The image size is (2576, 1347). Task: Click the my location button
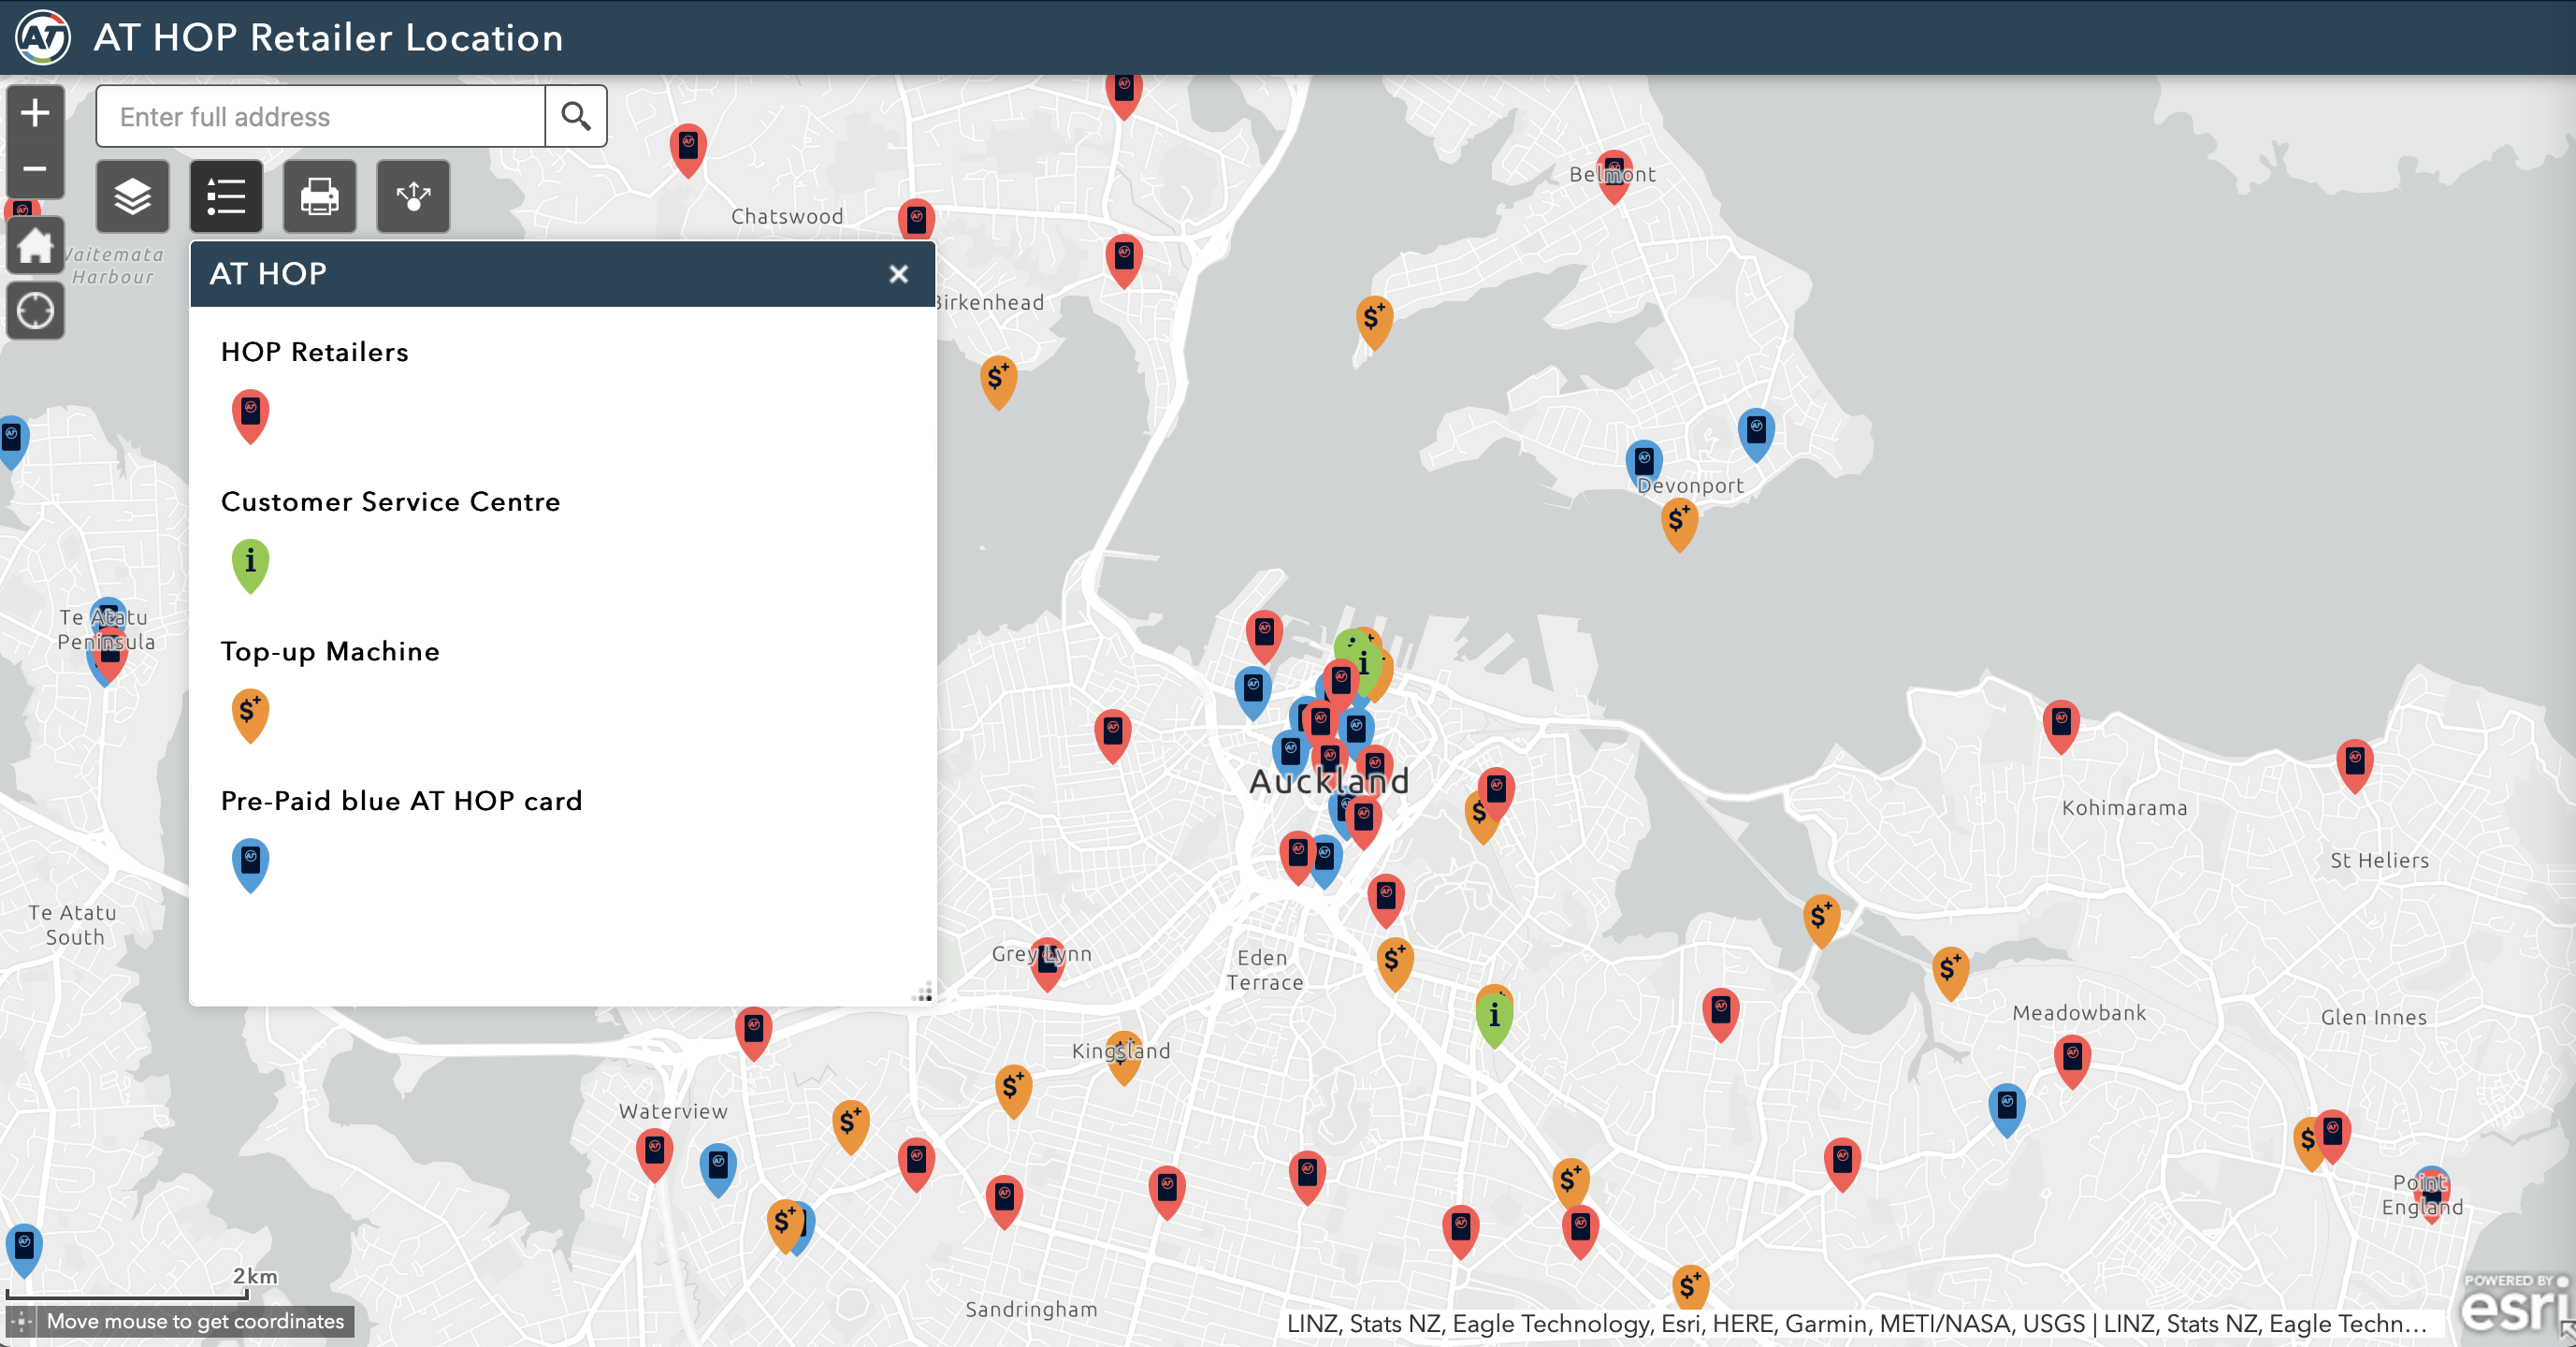(35, 311)
